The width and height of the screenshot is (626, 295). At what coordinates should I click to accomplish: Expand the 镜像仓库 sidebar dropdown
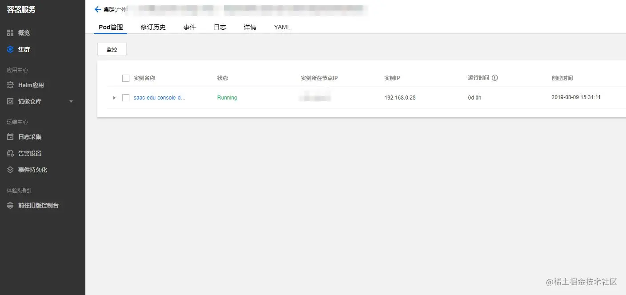[70, 101]
